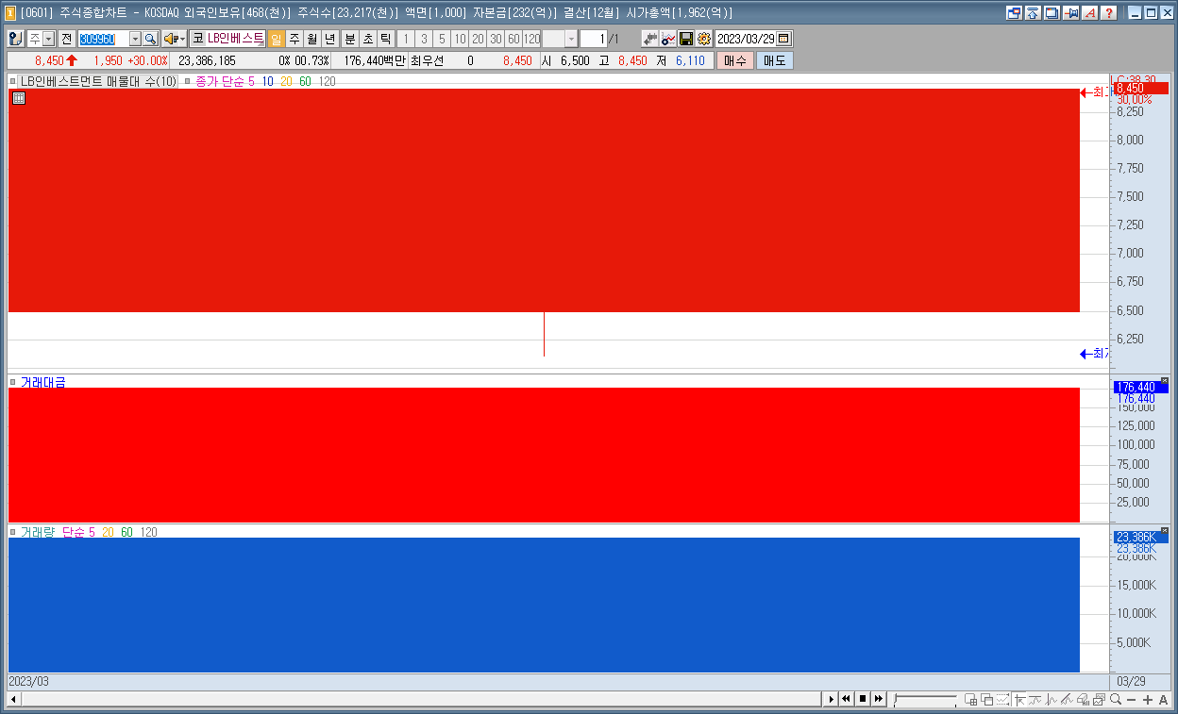Click the rewind button in the bottom bar

846,699
